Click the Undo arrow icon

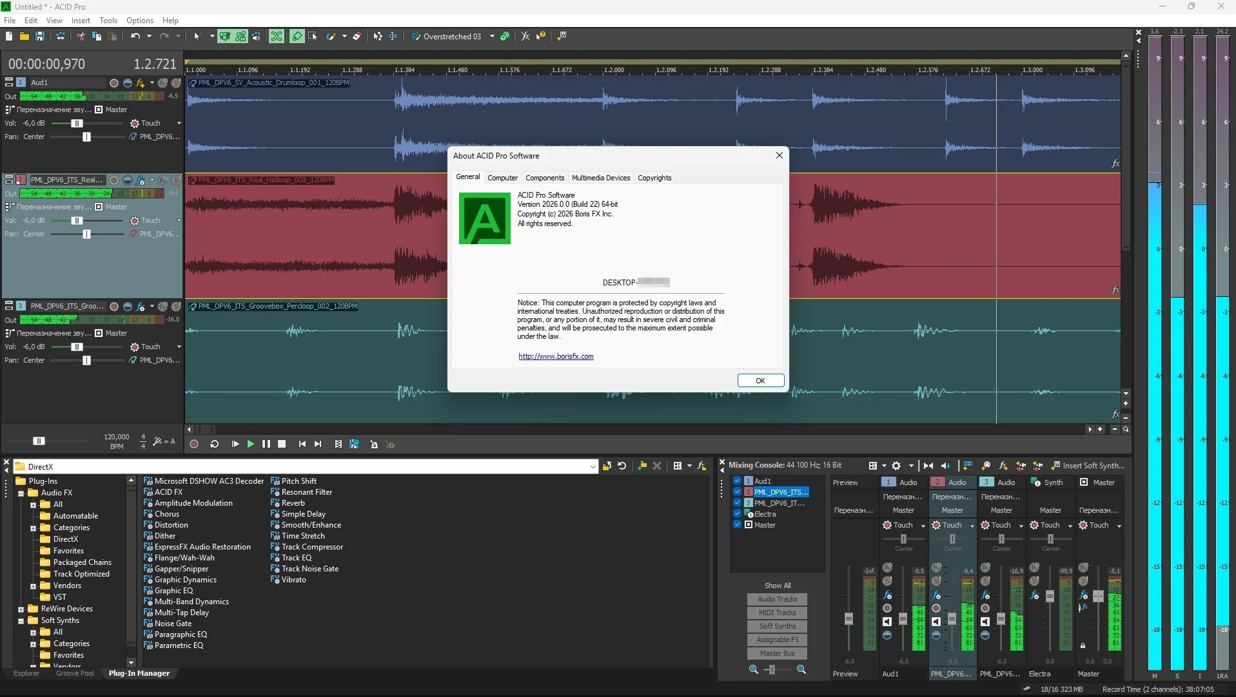(135, 36)
